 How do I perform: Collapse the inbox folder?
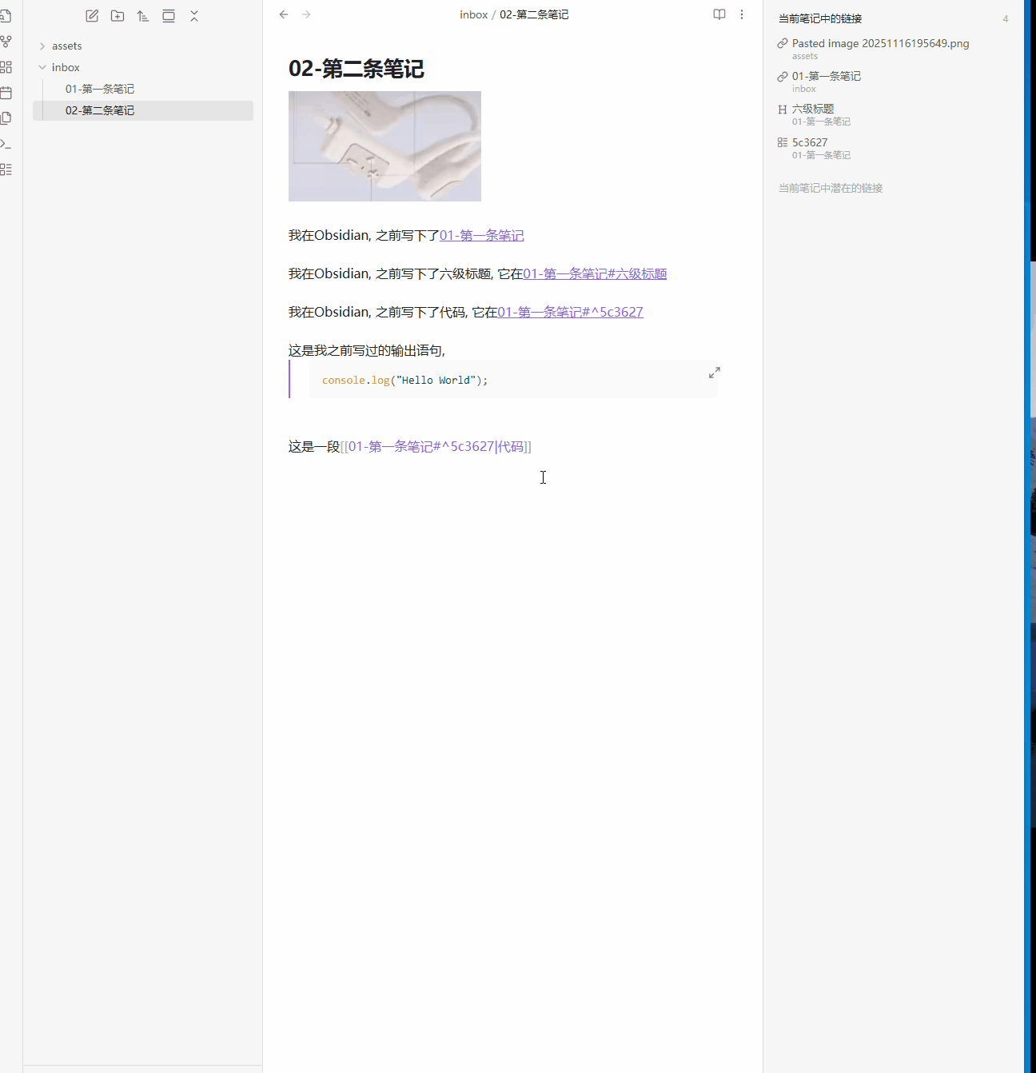(65, 68)
